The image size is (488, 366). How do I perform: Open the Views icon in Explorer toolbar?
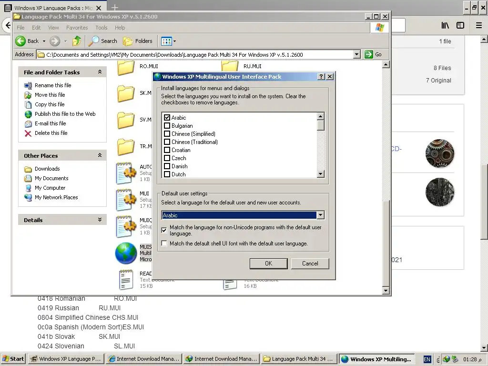(166, 41)
